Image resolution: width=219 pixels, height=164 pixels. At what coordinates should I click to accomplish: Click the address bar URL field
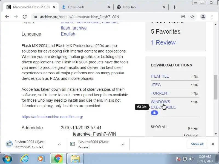coord(106,17)
